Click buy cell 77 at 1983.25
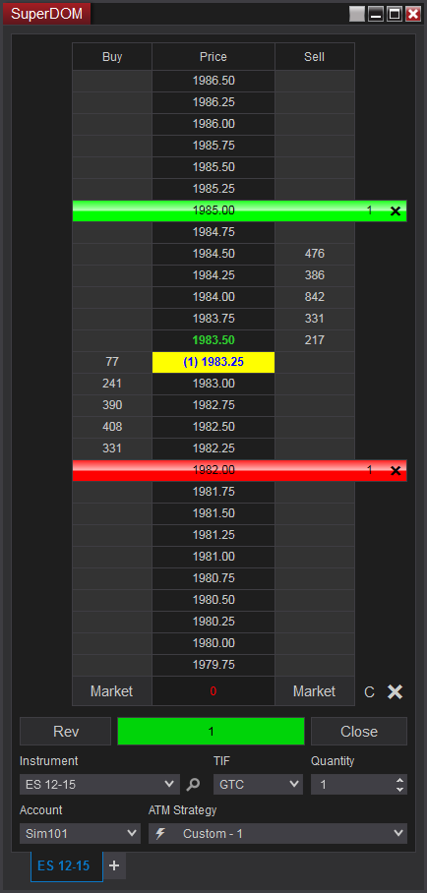The width and height of the screenshot is (427, 893). (112, 362)
